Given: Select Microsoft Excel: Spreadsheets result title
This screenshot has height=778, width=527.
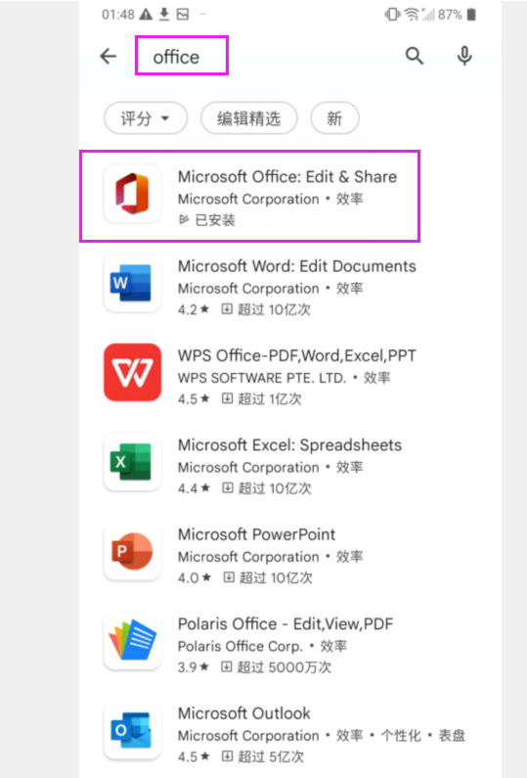Looking at the screenshot, I should tap(289, 445).
